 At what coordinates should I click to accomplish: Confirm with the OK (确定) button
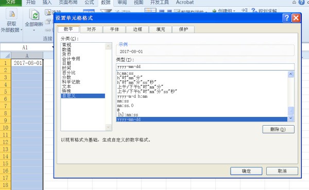[246, 171]
